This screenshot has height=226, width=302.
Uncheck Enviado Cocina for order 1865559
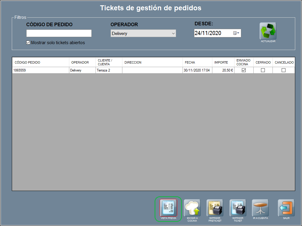coord(244,70)
